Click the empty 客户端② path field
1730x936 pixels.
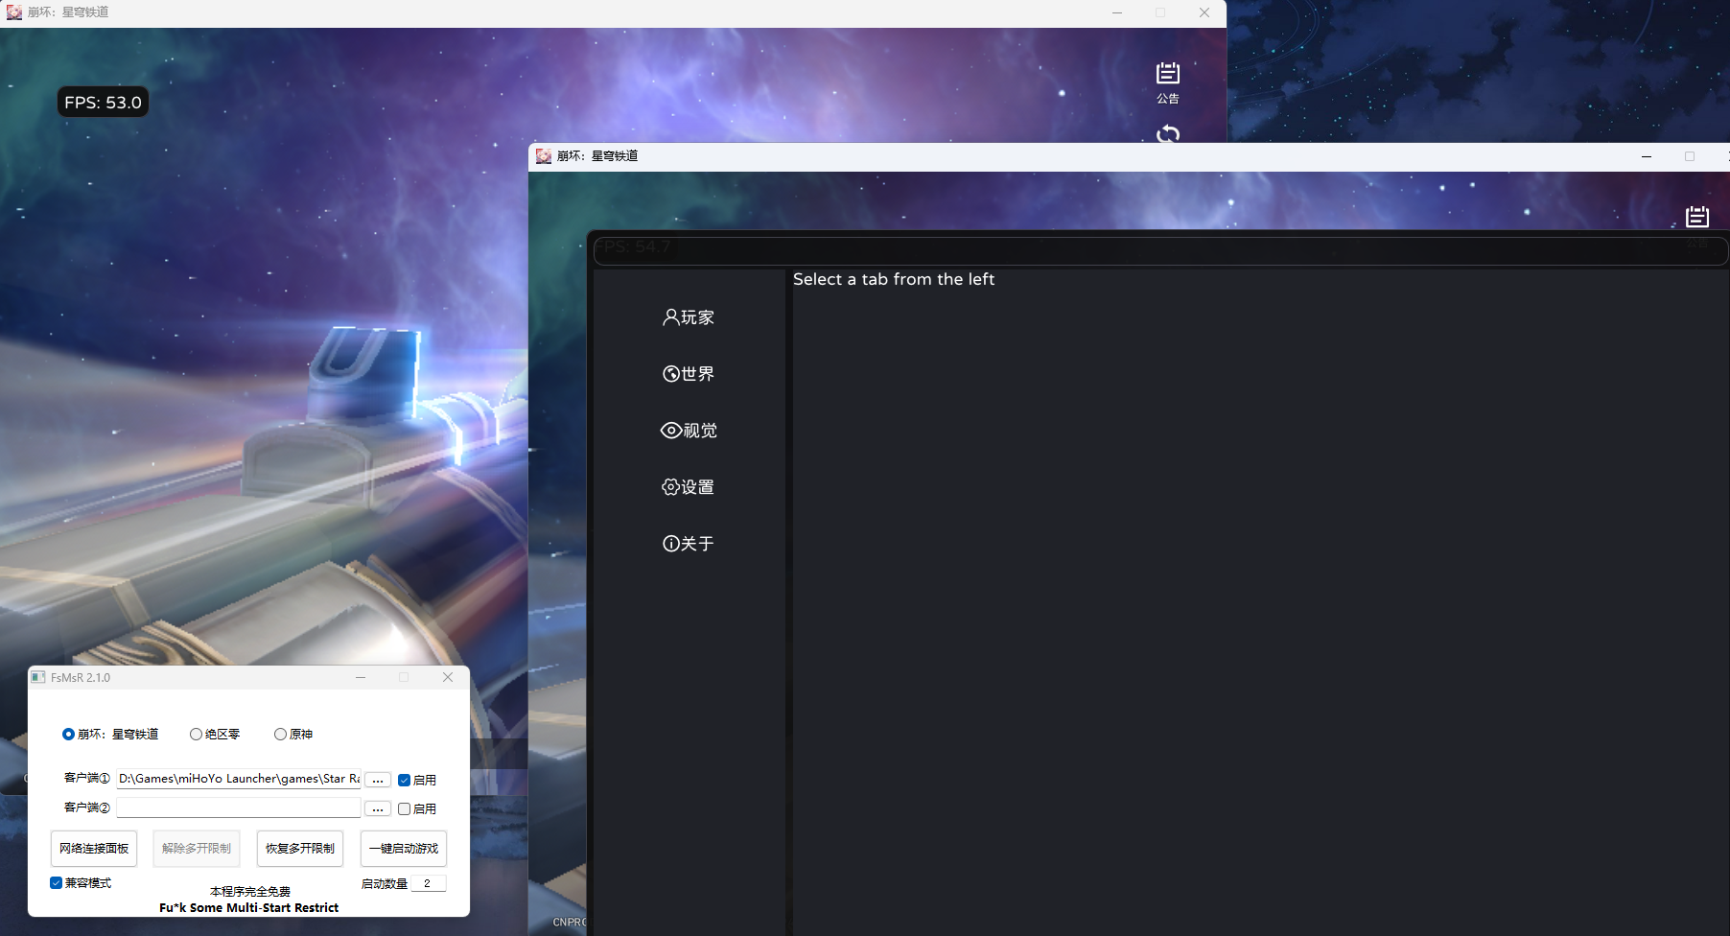point(239,808)
